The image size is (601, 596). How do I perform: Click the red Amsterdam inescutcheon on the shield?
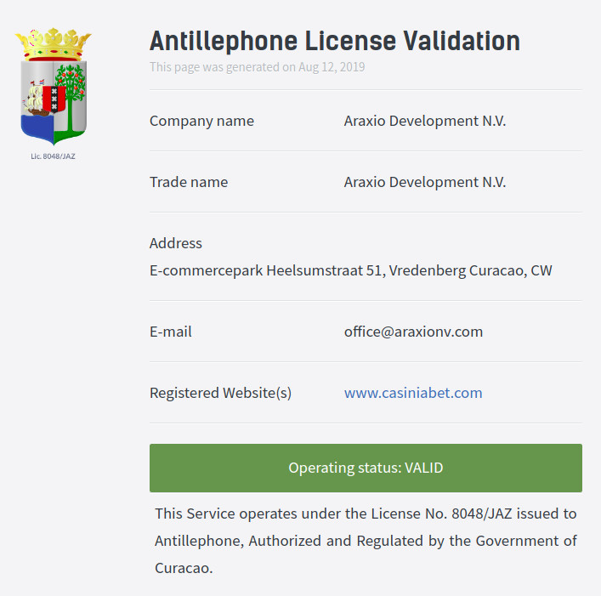click(54, 99)
